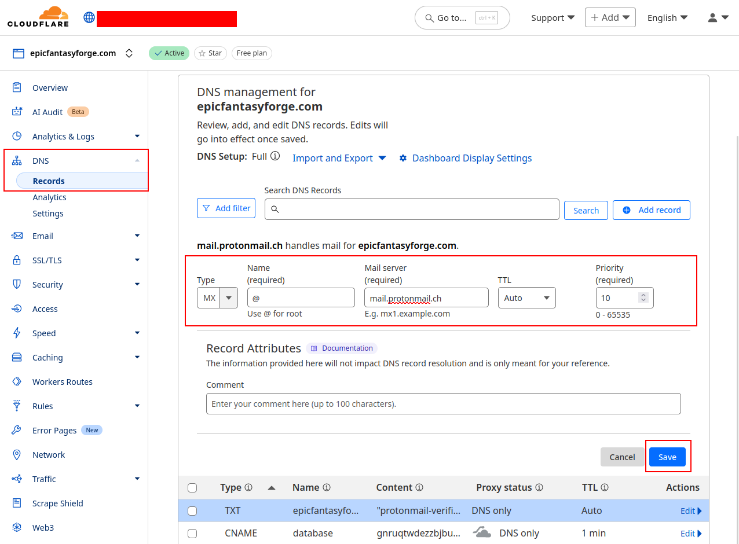Expand the Email sidebar section
This screenshot has width=739, height=544.
137,236
